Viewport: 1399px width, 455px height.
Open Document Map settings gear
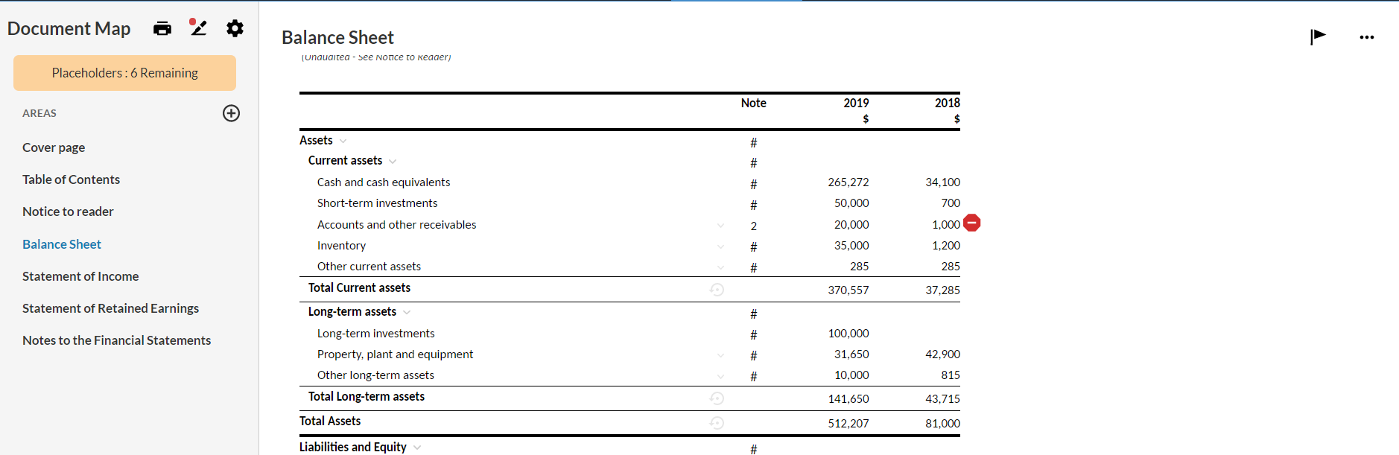coord(235,28)
